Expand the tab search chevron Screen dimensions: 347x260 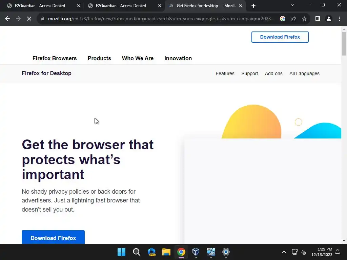[x=292, y=5]
